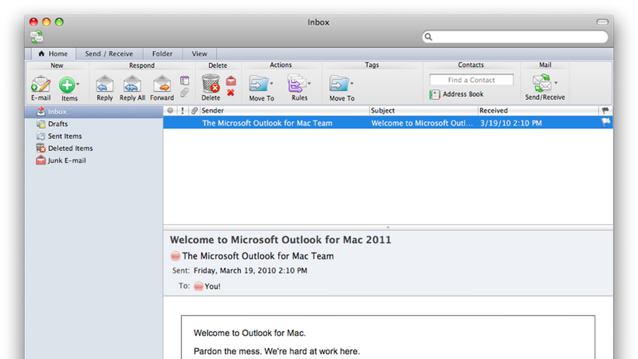
Task: Click the green New Items icon
Action: point(67,84)
